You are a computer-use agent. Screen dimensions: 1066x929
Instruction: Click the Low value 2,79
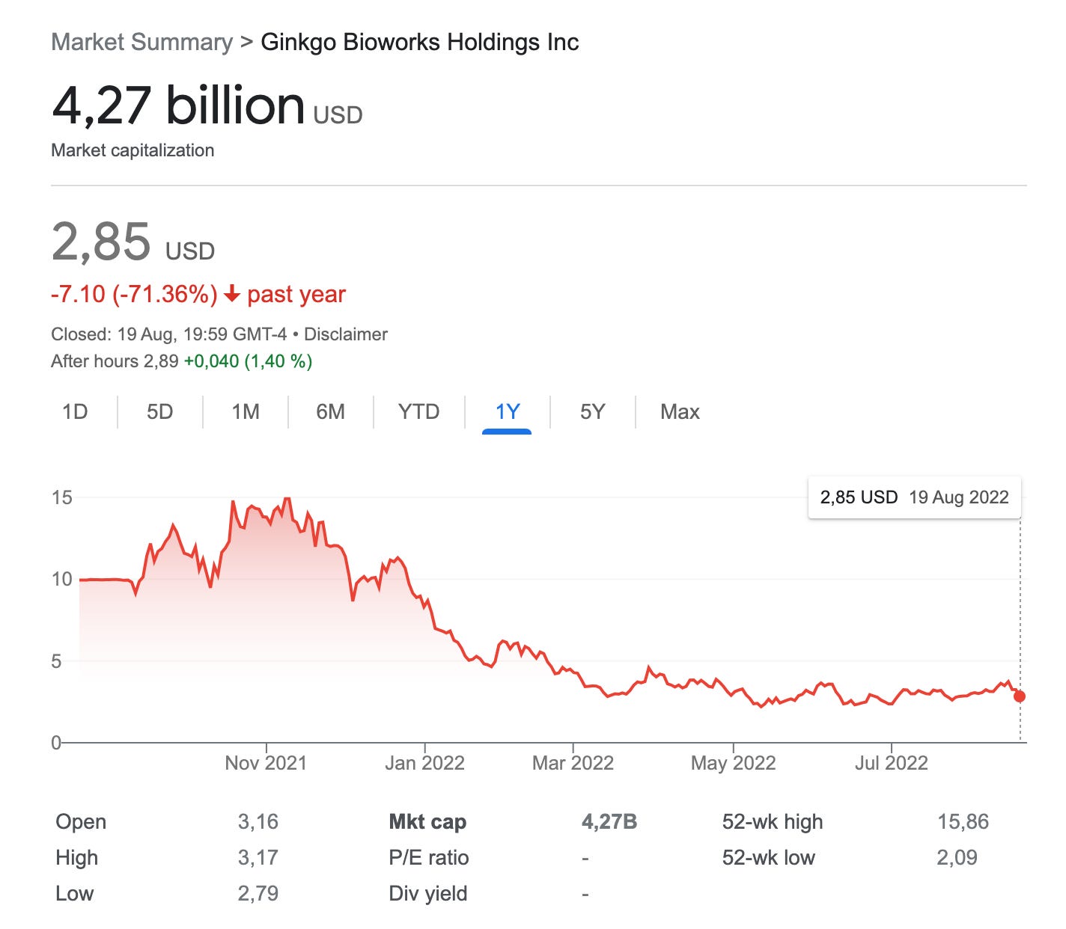point(258,894)
